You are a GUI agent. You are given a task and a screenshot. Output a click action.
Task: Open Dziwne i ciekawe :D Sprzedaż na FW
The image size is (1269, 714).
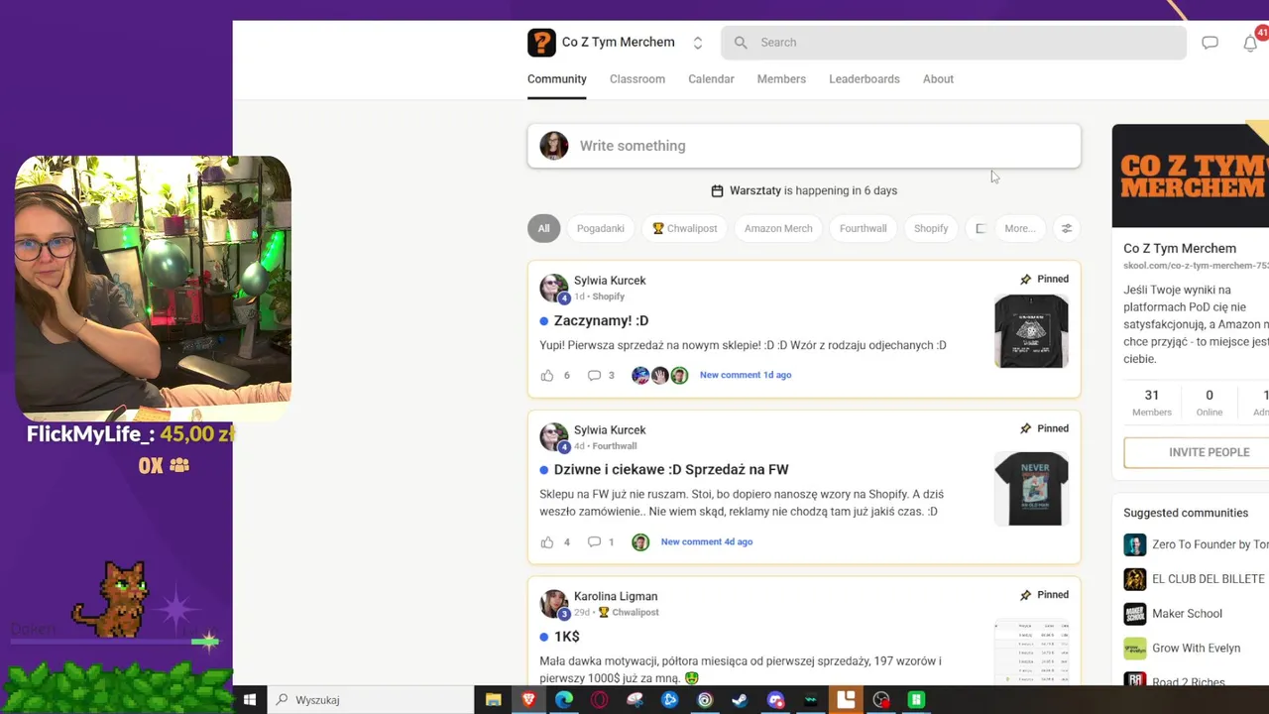pyautogui.click(x=671, y=469)
